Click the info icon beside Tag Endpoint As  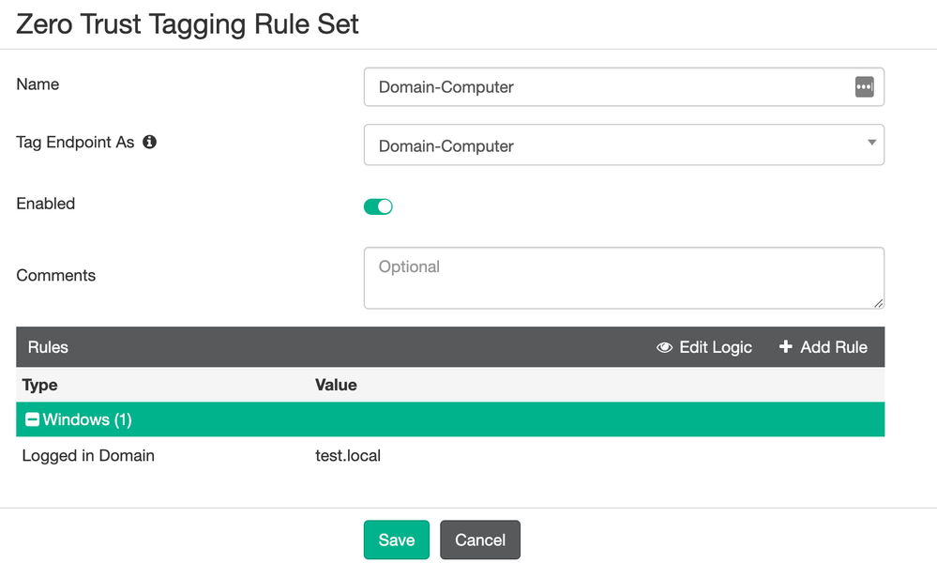coord(149,143)
